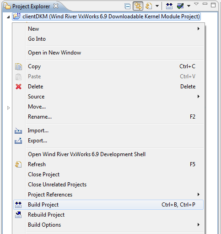The width and height of the screenshot is (221, 234).
Task: Choose Move... menu entry
Action: tap(108, 107)
